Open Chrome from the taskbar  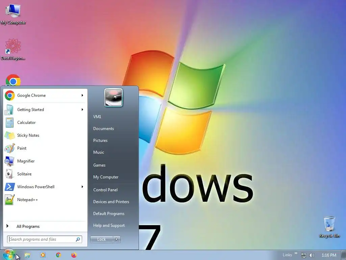click(58, 255)
